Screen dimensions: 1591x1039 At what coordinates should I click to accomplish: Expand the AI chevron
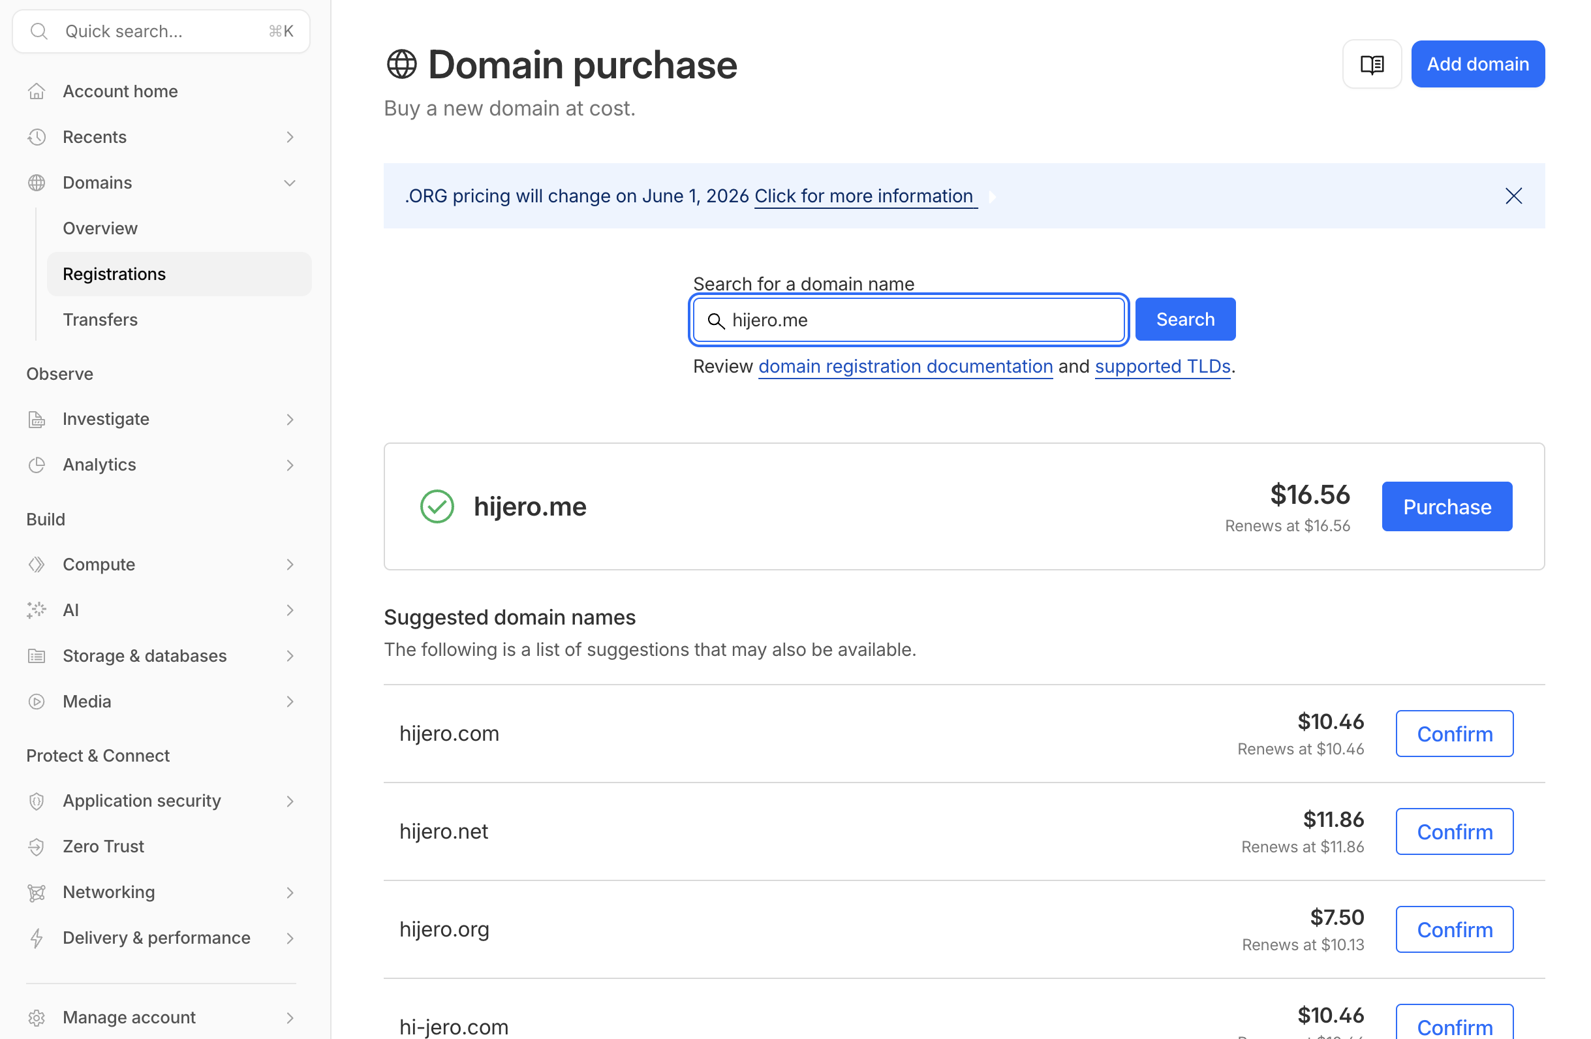[x=290, y=610]
